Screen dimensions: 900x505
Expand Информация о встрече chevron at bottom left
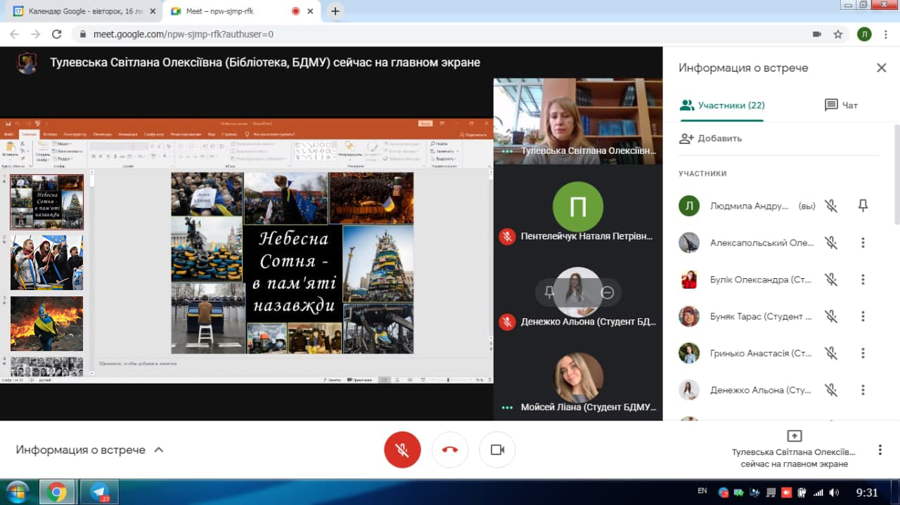(159, 450)
